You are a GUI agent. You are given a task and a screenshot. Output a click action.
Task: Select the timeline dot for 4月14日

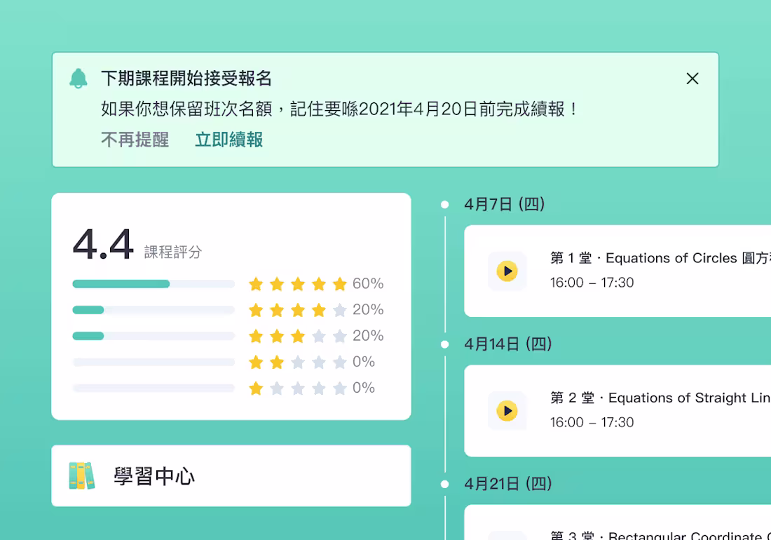point(446,344)
